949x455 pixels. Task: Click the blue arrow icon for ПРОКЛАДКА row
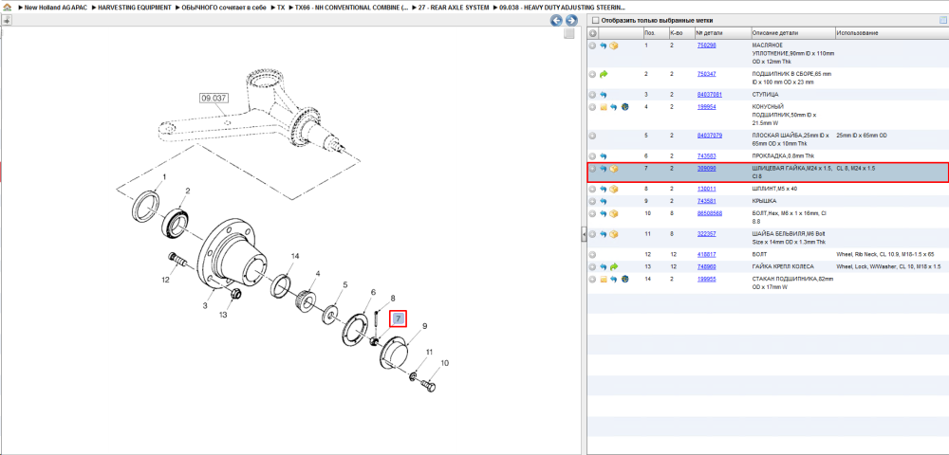[604, 156]
